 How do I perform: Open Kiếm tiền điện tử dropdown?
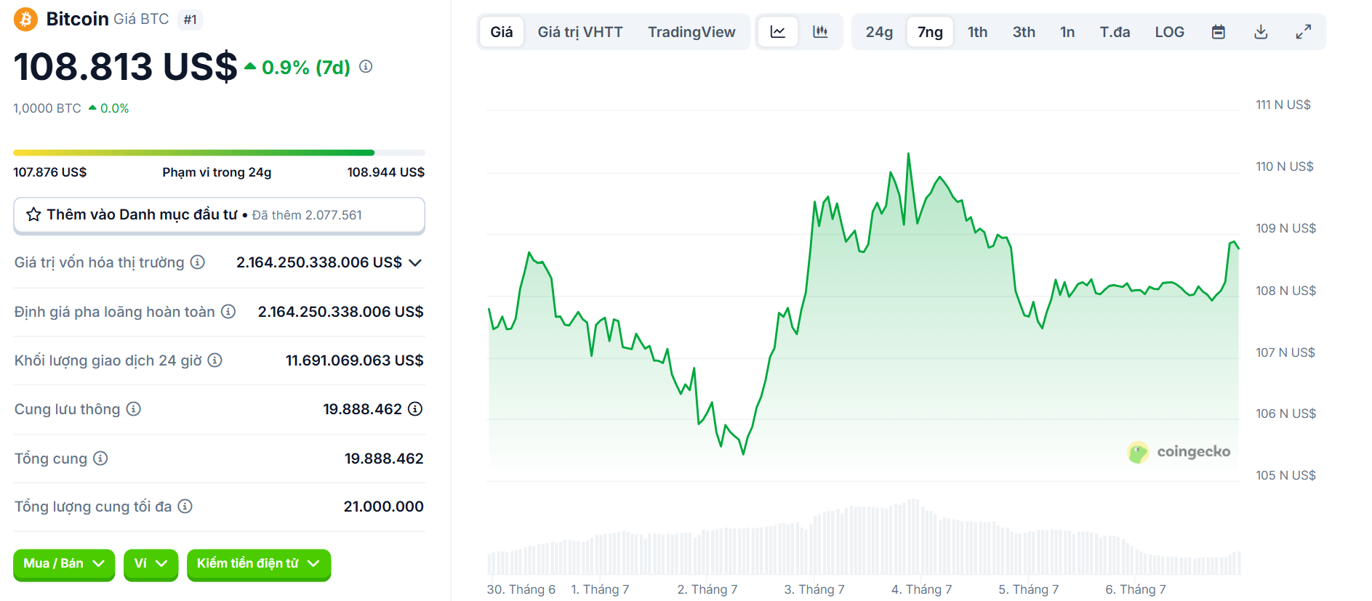(x=259, y=564)
